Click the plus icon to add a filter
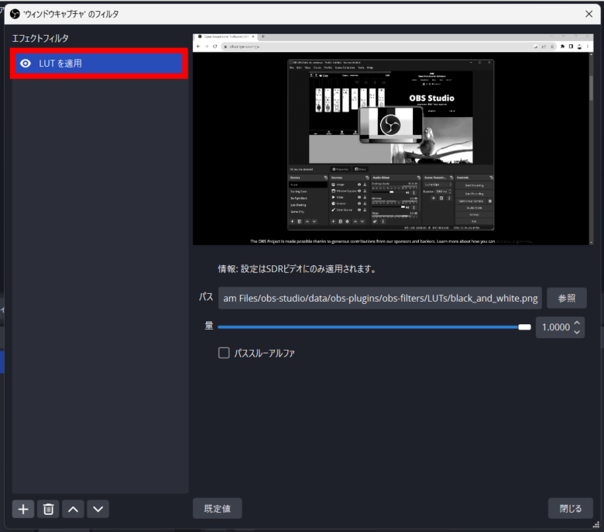This screenshot has width=604, height=532. (23, 509)
